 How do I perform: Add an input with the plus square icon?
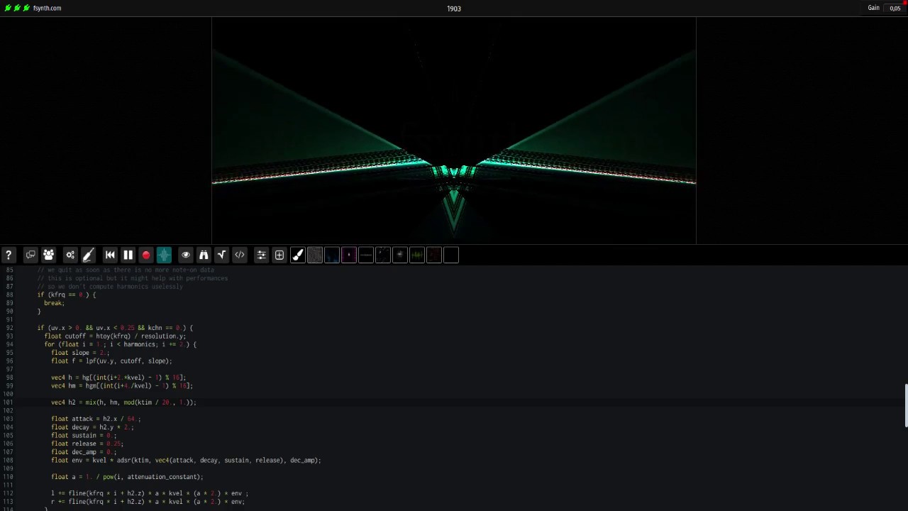pyautogui.click(x=279, y=255)
